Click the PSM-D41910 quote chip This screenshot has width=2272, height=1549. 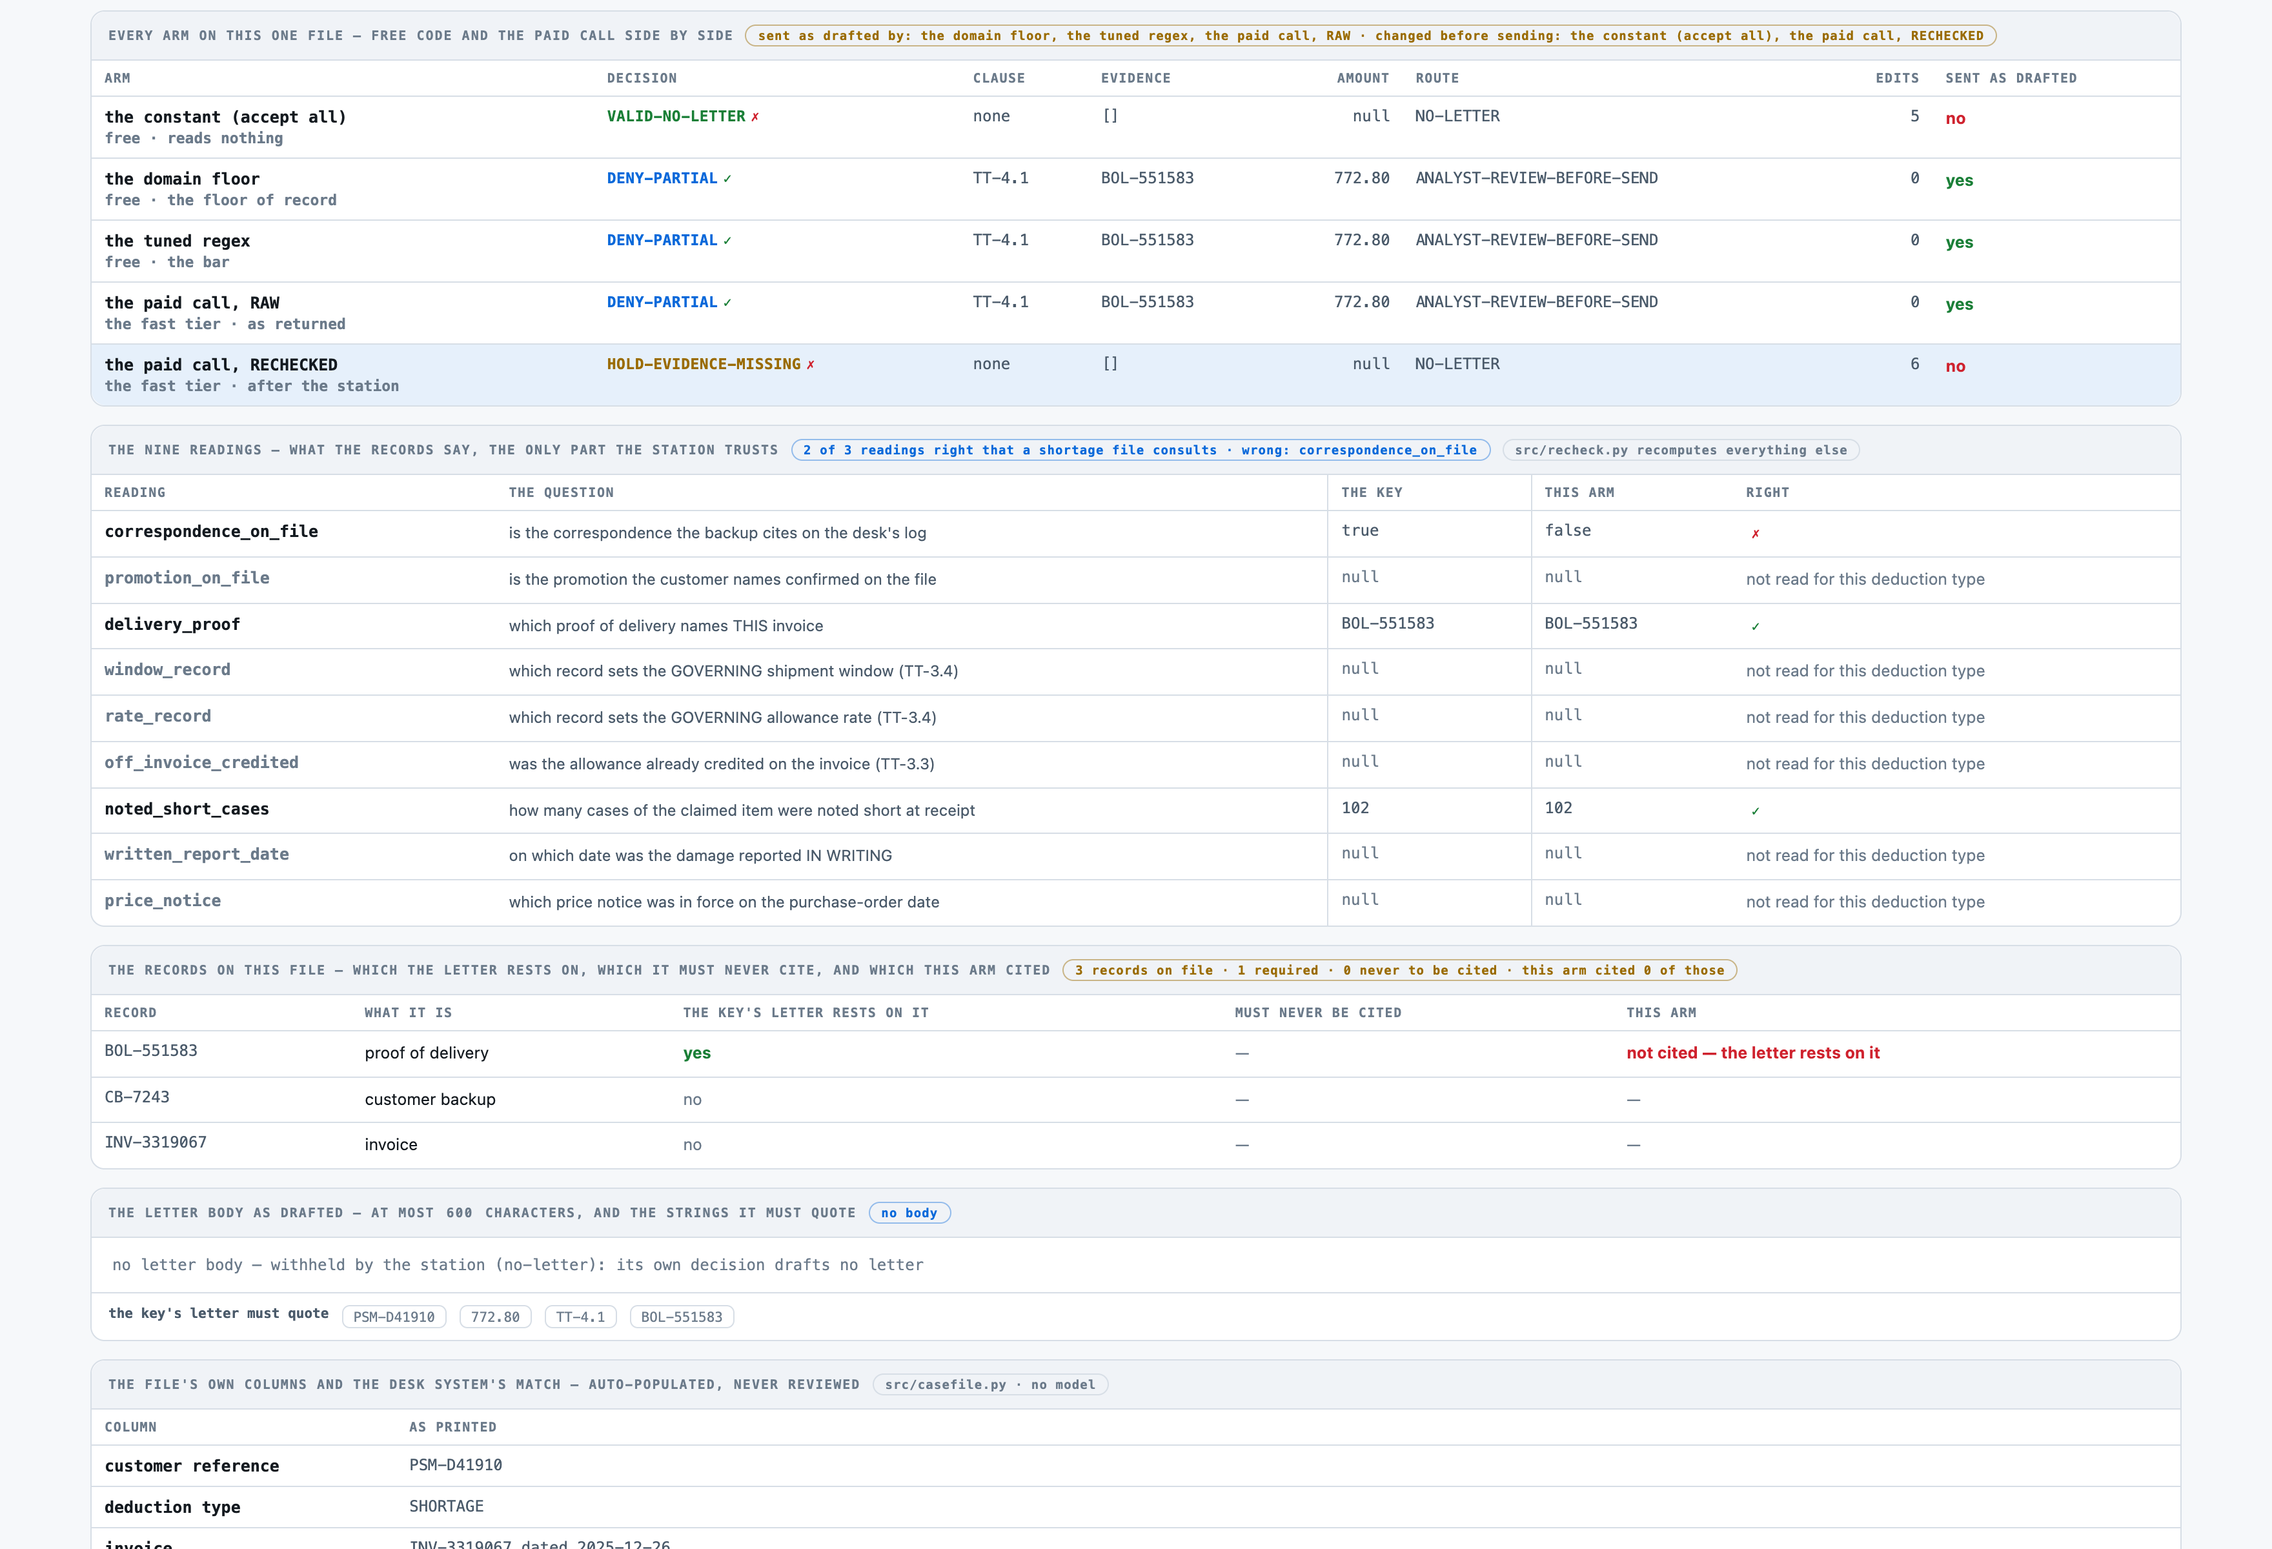point(394,1317)
